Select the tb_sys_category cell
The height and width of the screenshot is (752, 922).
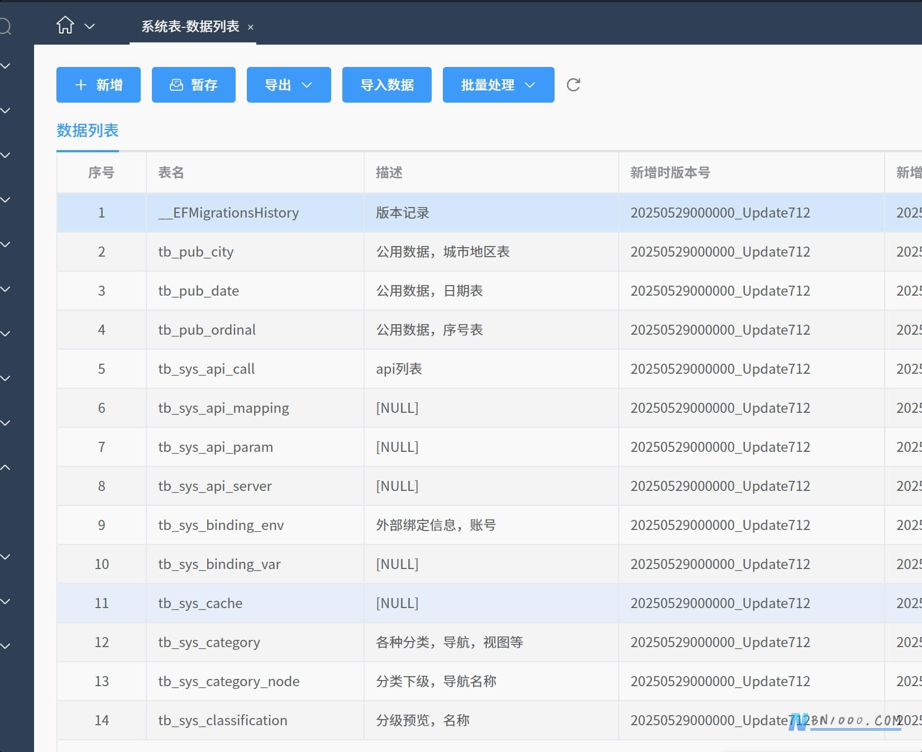pos(255,642)
